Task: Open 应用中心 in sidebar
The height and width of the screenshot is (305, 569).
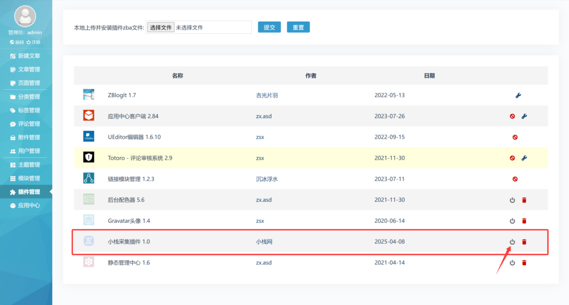Action: 25,205
